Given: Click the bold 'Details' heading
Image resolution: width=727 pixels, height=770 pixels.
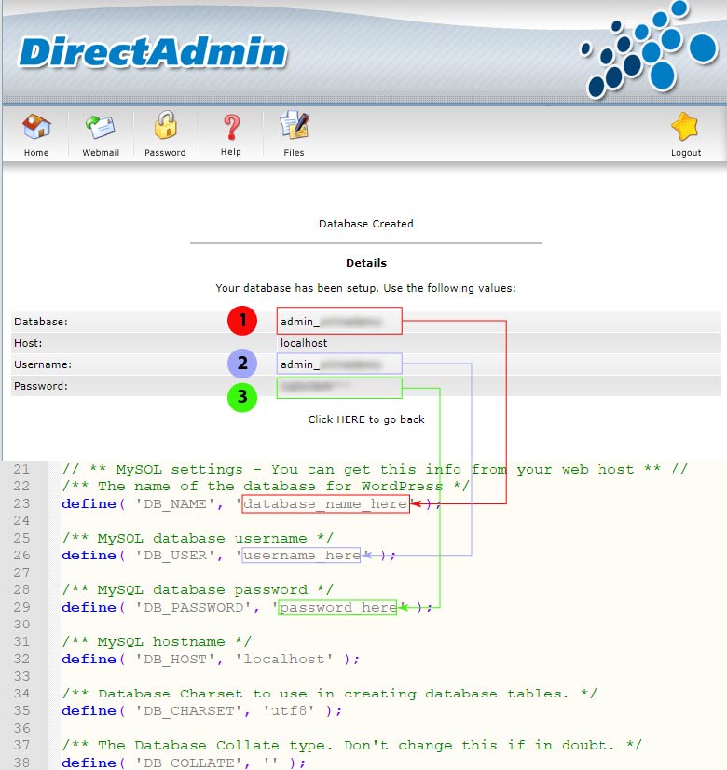Looking at the screenshot, I should point(366,263).
